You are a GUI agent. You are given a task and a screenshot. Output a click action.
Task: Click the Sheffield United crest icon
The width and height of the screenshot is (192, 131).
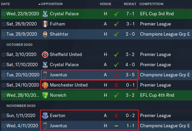45,55
